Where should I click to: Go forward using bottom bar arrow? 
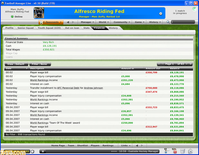tap(142, 145)
